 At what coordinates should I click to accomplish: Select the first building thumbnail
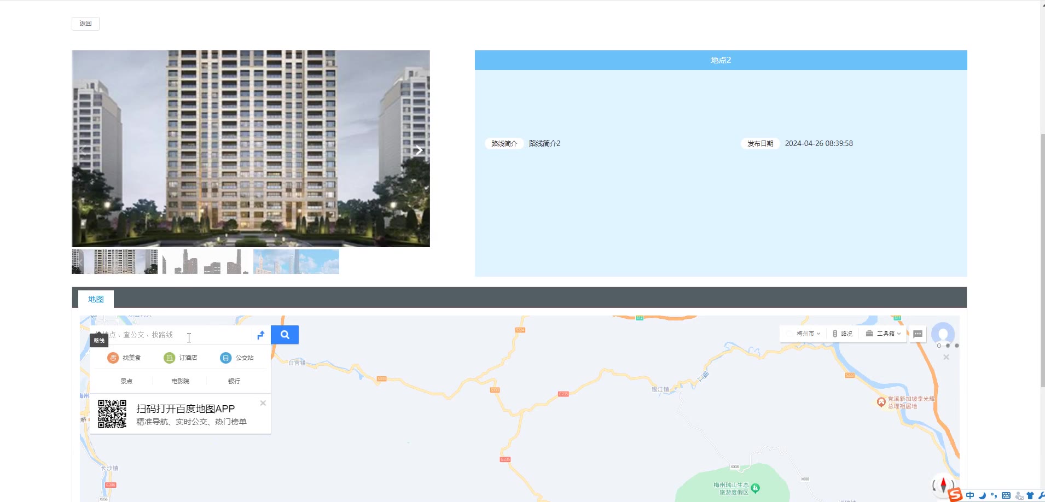(x=115, y=262)
